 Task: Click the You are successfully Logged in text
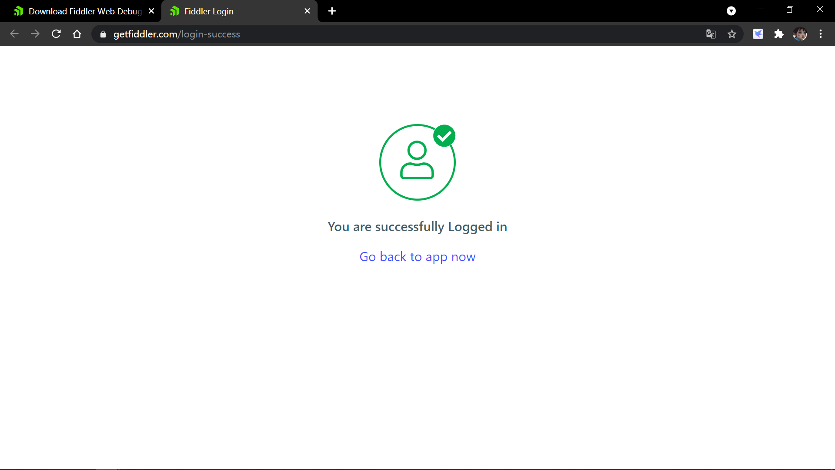pos(417,227)
